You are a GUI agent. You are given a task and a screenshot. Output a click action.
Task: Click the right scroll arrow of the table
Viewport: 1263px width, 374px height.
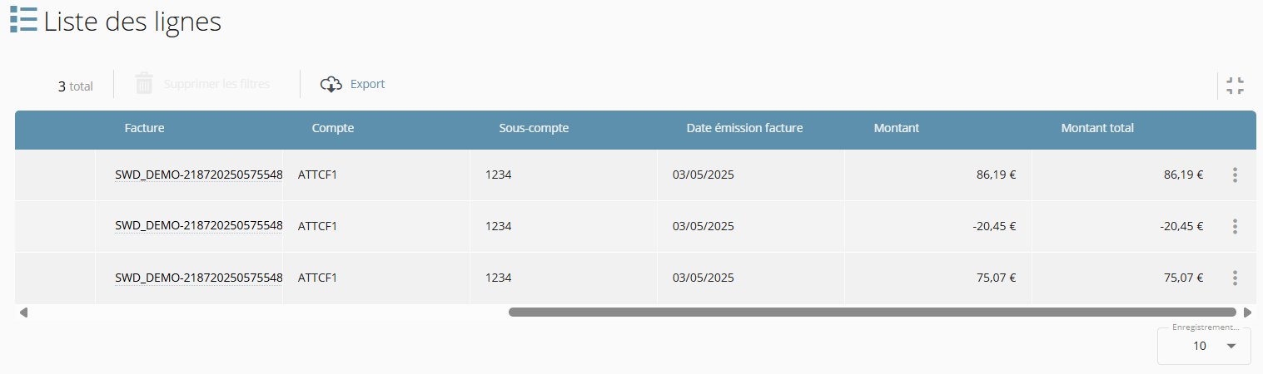point(1247,312)
